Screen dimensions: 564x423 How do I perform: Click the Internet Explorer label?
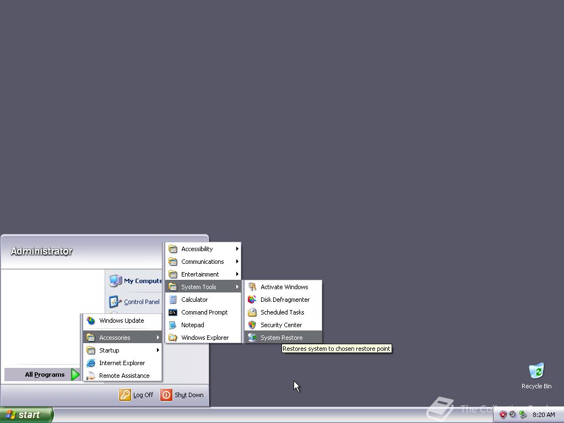122,363
